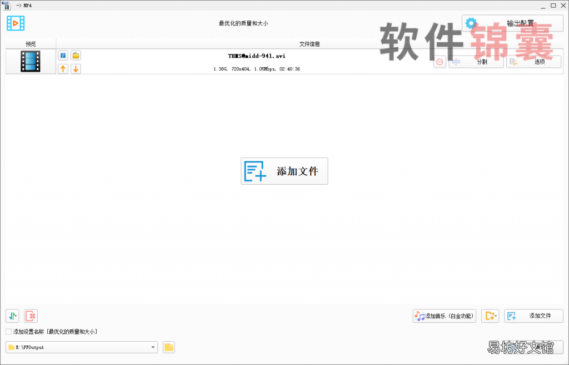
Task: Move THMS@midd-941.avi down in the list
Action: [76, 68]
